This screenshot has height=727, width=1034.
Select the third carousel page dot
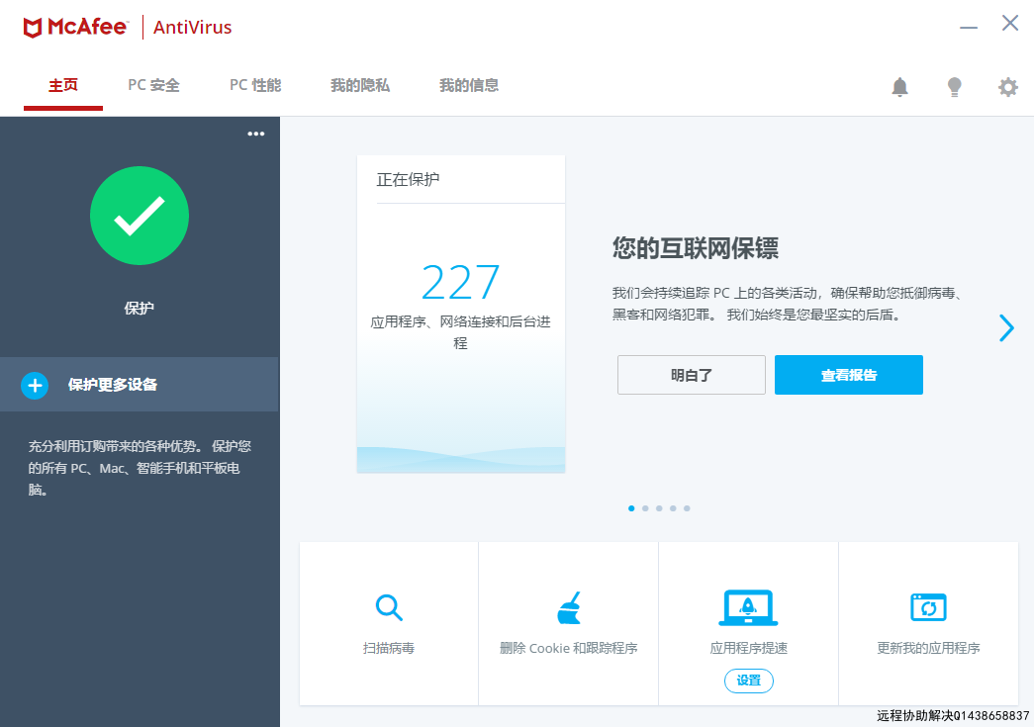click(x=659, y=508)
